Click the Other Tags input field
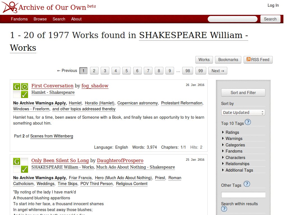The height and width of the screenshot is (215, 287). coord(243,195)
